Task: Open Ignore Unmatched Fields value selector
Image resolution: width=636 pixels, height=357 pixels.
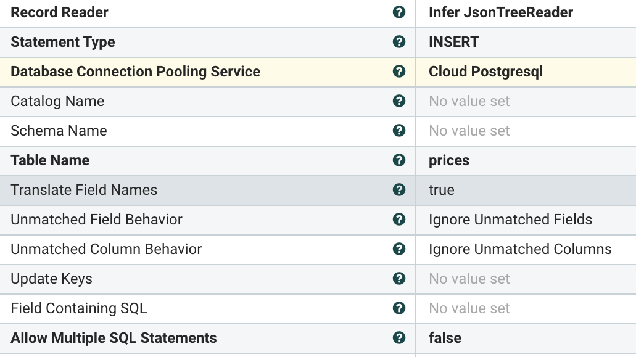Action: [510, 220]
